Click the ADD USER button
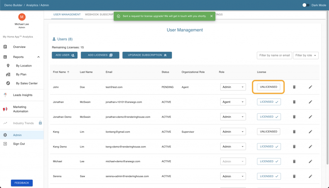Image resolution: width=329 pixels, height=188 pixels. pyautogui.click(x=65, y=55)
